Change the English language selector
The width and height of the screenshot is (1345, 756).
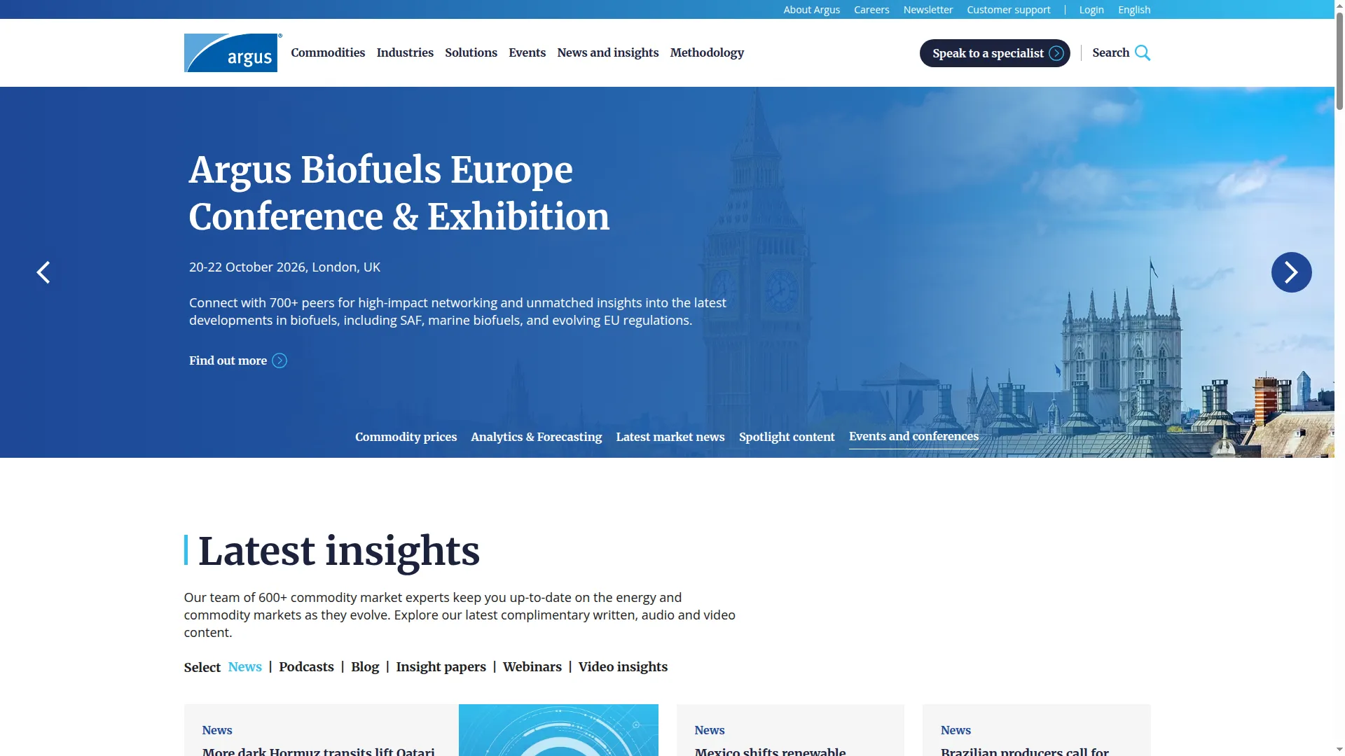click(1134, 10)
